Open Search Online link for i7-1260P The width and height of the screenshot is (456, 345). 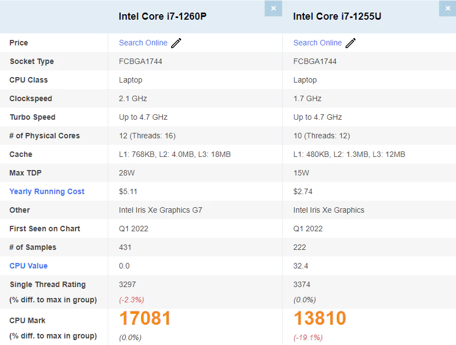[143, 43]
